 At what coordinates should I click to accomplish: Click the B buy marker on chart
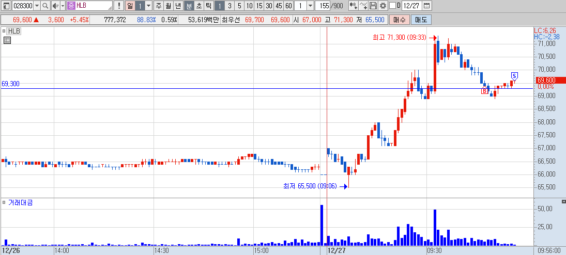point(484,90)
